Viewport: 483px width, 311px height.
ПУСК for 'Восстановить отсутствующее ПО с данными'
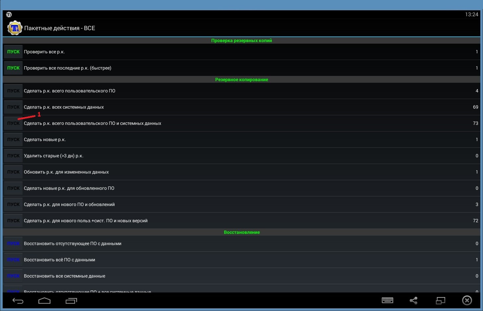click(x=13, y=243)
